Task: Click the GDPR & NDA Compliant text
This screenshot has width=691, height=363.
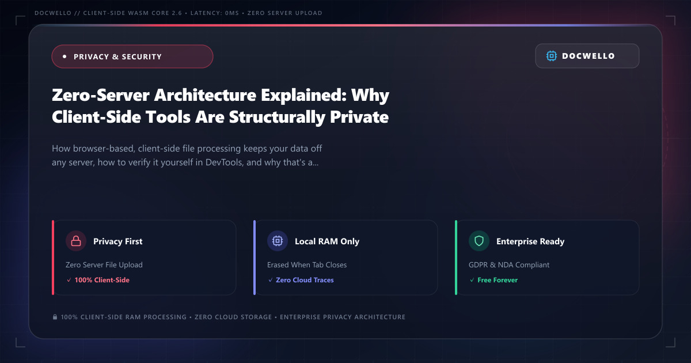Action: 509,265
